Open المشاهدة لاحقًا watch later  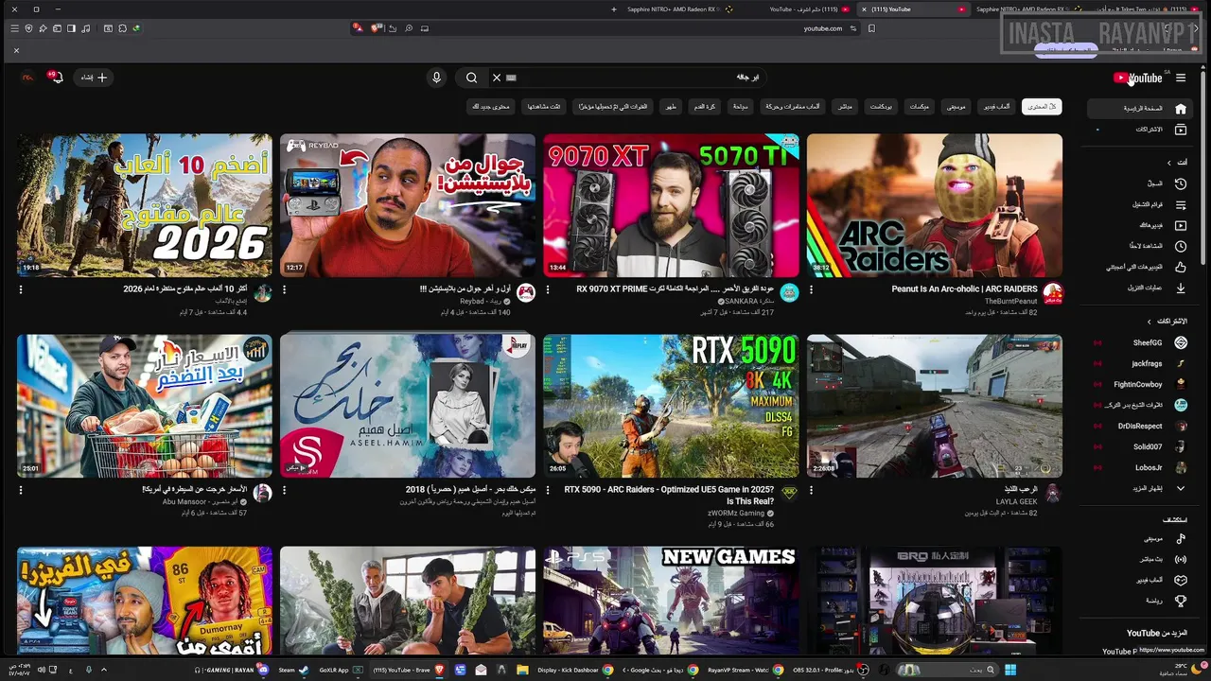click(x=1140, y=246)
